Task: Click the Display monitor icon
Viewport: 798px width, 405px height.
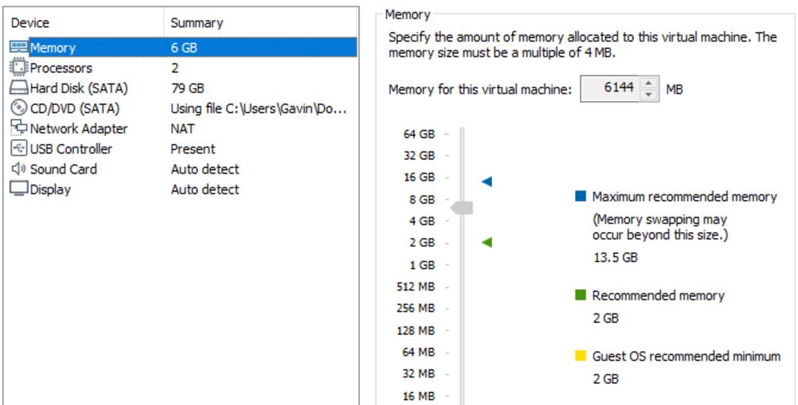Action: [19, 189]
